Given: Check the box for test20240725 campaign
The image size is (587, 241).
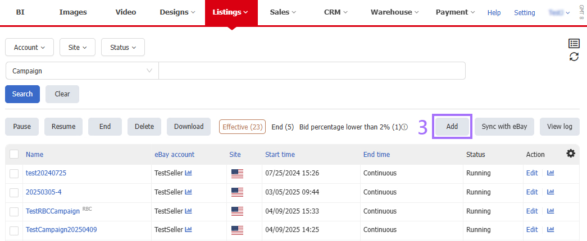Looking at the screenshot, I should (x=14, y=173).
